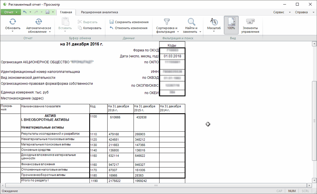Click the vertical scrollbar up arrow

(x=314, y=44)
